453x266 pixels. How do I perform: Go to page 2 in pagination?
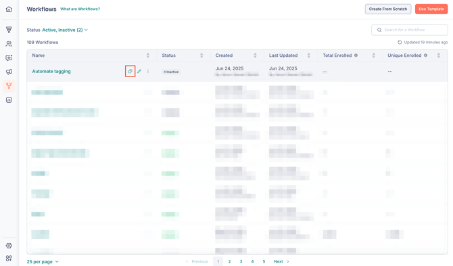click(229, 261)
